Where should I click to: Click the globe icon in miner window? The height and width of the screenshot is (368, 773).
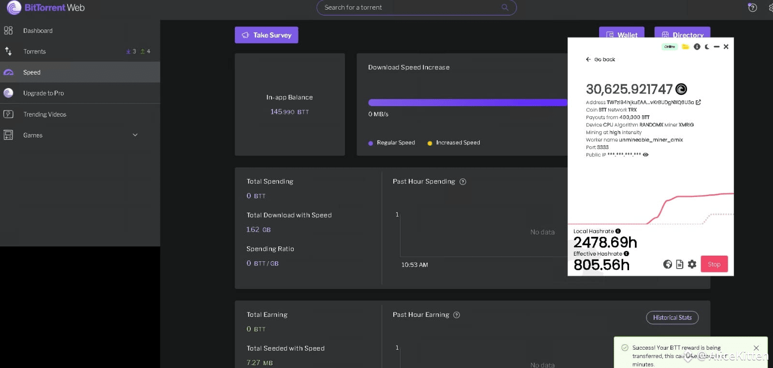[668, 264]
